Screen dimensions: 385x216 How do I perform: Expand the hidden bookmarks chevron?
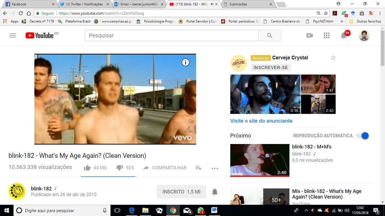pos(342,21)
